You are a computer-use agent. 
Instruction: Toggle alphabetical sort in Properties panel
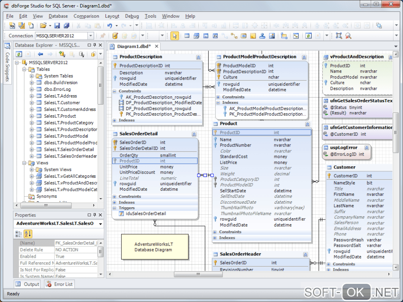pyautogui.click(x=28, y=234)
